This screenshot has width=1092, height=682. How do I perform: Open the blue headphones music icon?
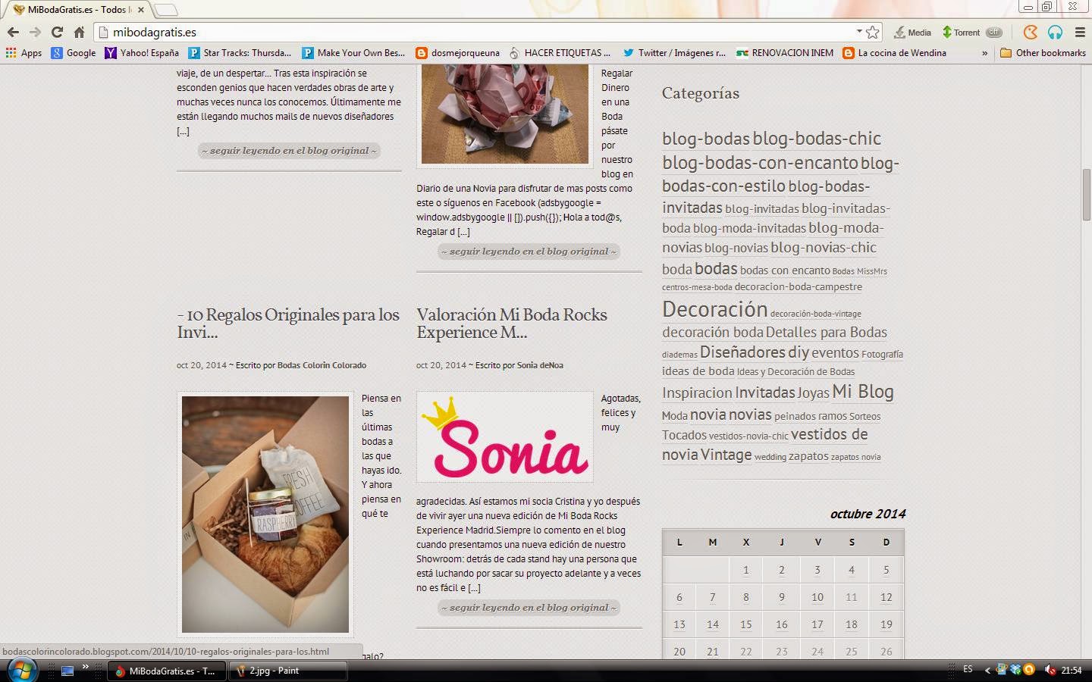(1055, 32)
